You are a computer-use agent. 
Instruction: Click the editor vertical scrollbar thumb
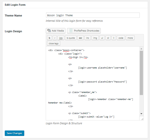[x=141, y=73]
